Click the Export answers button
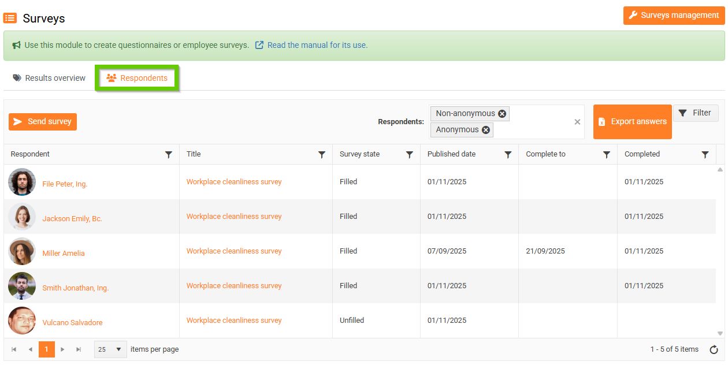 tap(632, 122)
